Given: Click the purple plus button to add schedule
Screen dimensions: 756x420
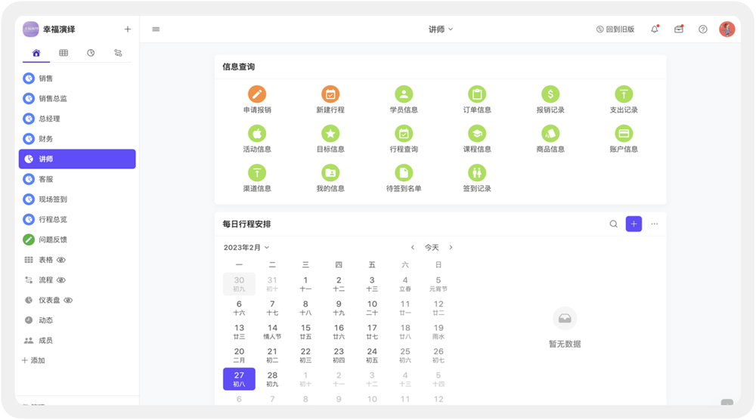Looking at the screenshot, I should pyautogui.click(x=634, y=224).
